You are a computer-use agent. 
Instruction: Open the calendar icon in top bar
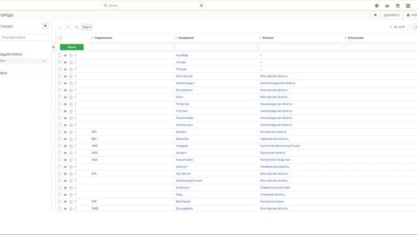pyautogui.click(x=397, y=6)
